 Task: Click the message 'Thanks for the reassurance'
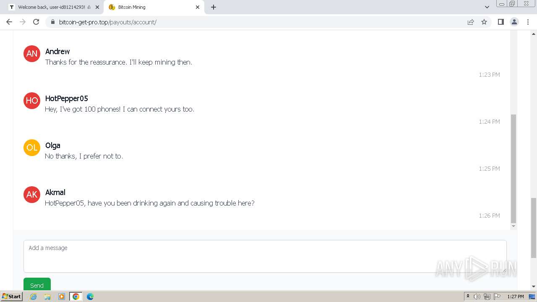(119, 62)
